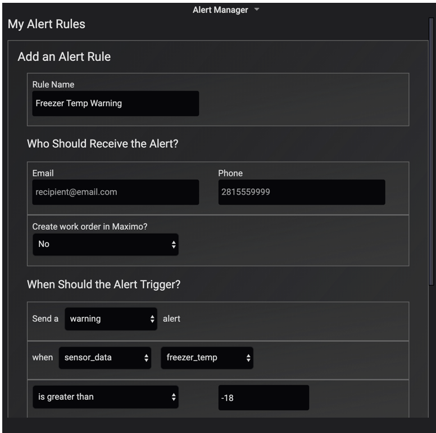Open the sensor_data source dropdown

[x=105, y=358]
